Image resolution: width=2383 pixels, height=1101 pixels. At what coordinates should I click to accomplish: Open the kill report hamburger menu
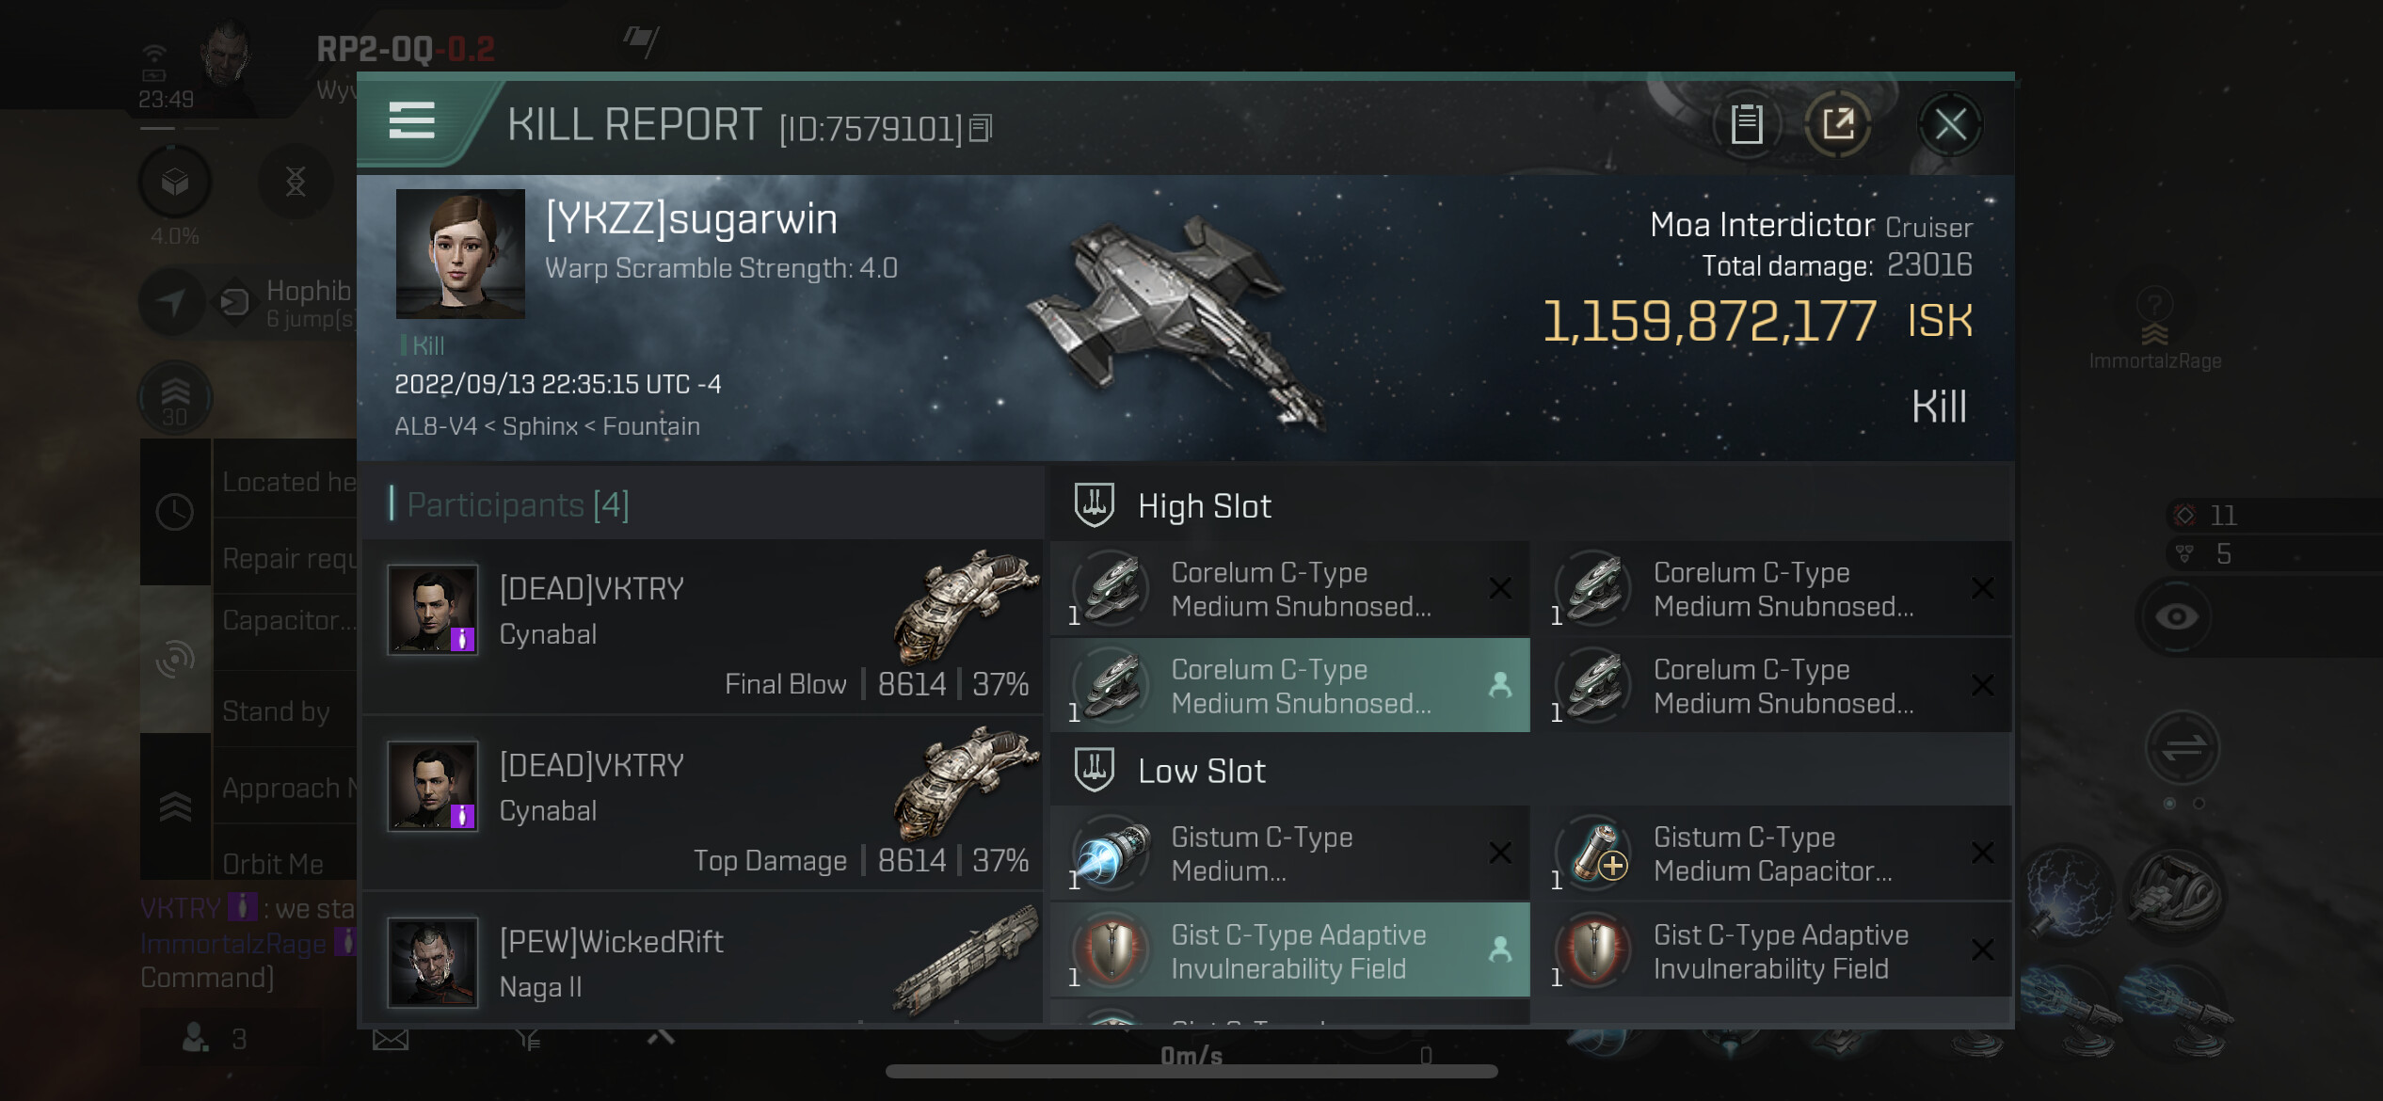pos(412,122)
